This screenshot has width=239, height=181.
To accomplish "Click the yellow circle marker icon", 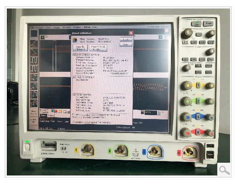I will 60,111.
